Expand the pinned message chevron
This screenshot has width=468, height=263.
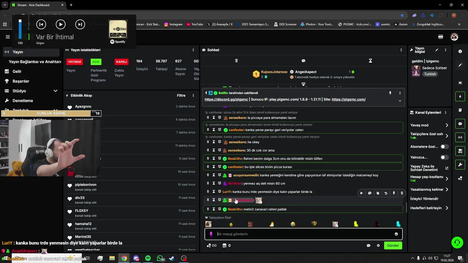(400, 101)
